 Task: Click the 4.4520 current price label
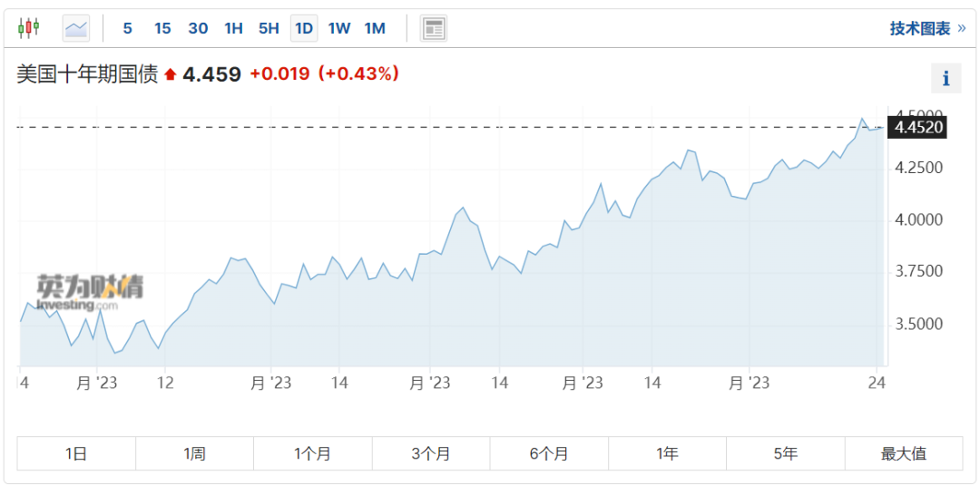click(x=918, y=127)
